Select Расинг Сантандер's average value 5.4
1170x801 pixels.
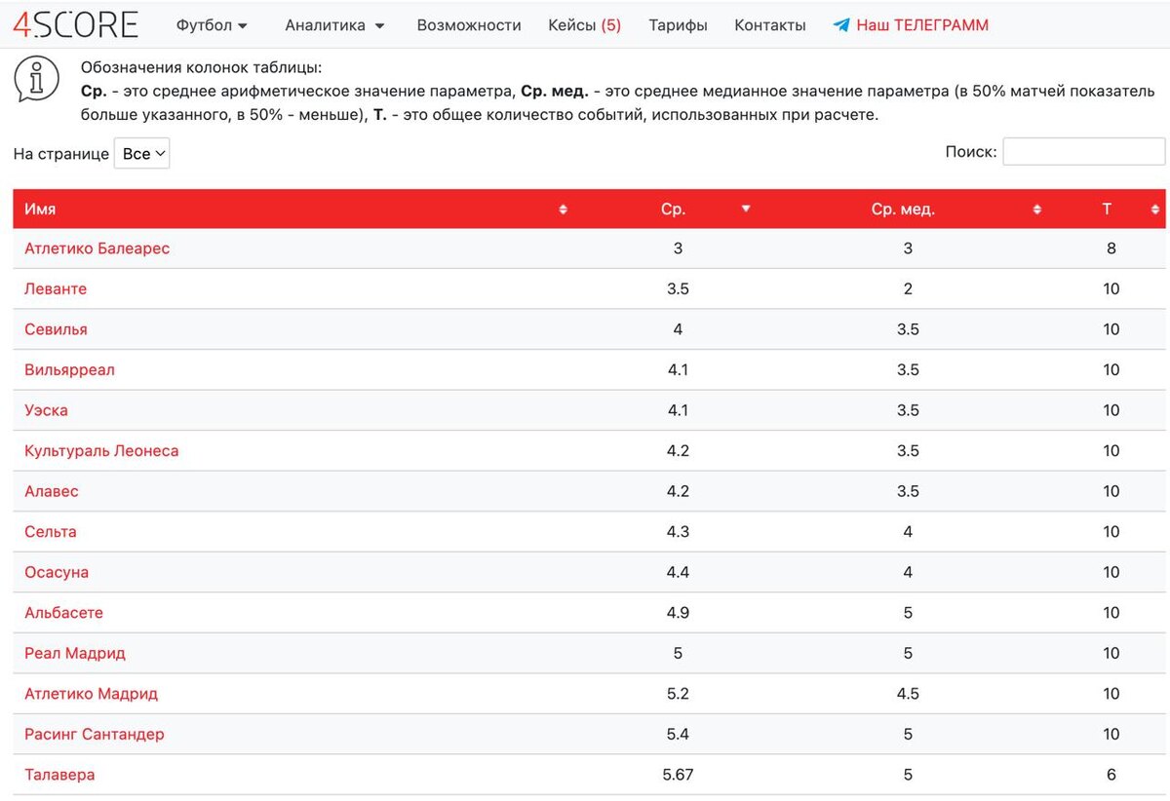tap(678, 734)
